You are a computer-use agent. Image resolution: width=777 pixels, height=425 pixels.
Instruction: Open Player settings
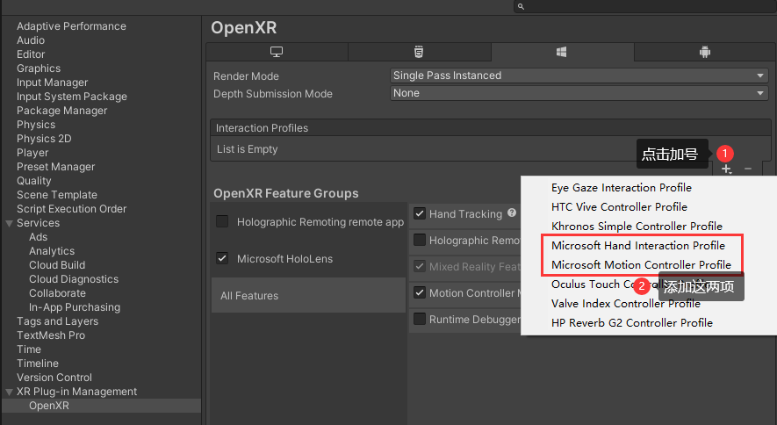tap(32, 153)
